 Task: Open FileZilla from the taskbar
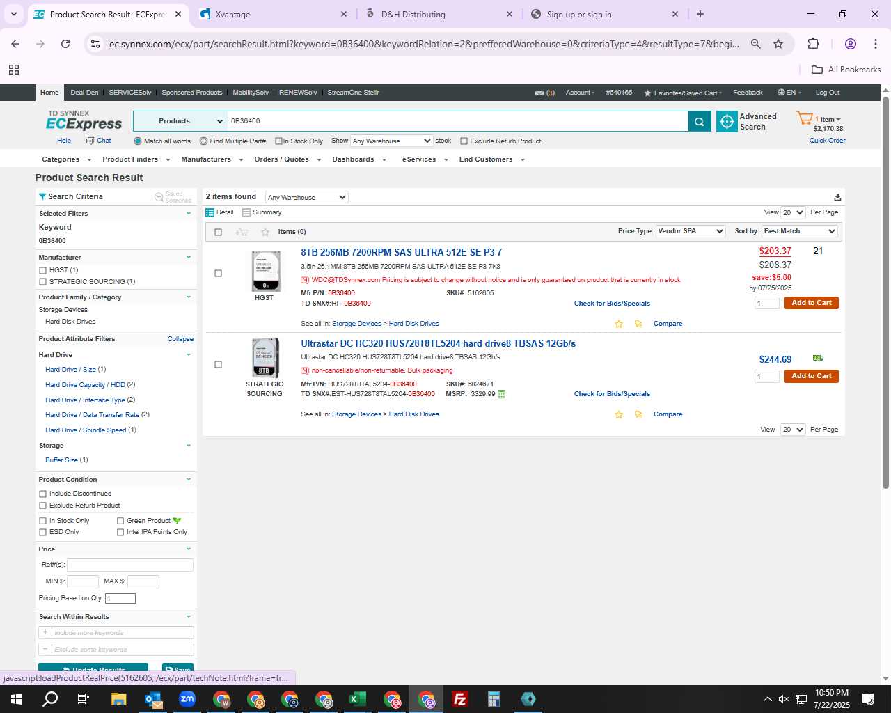459,699
